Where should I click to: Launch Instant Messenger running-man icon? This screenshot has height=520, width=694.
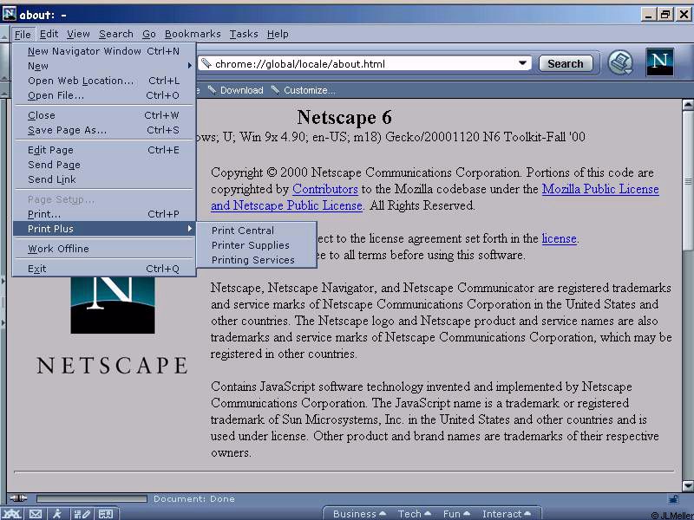(57, 514)
